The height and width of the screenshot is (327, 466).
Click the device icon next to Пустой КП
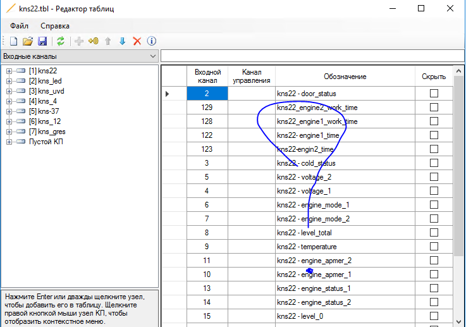click(x=21, y=142)
